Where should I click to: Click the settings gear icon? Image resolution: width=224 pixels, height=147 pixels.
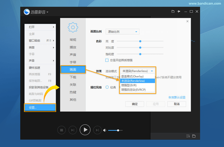click(x=73, y=27)
